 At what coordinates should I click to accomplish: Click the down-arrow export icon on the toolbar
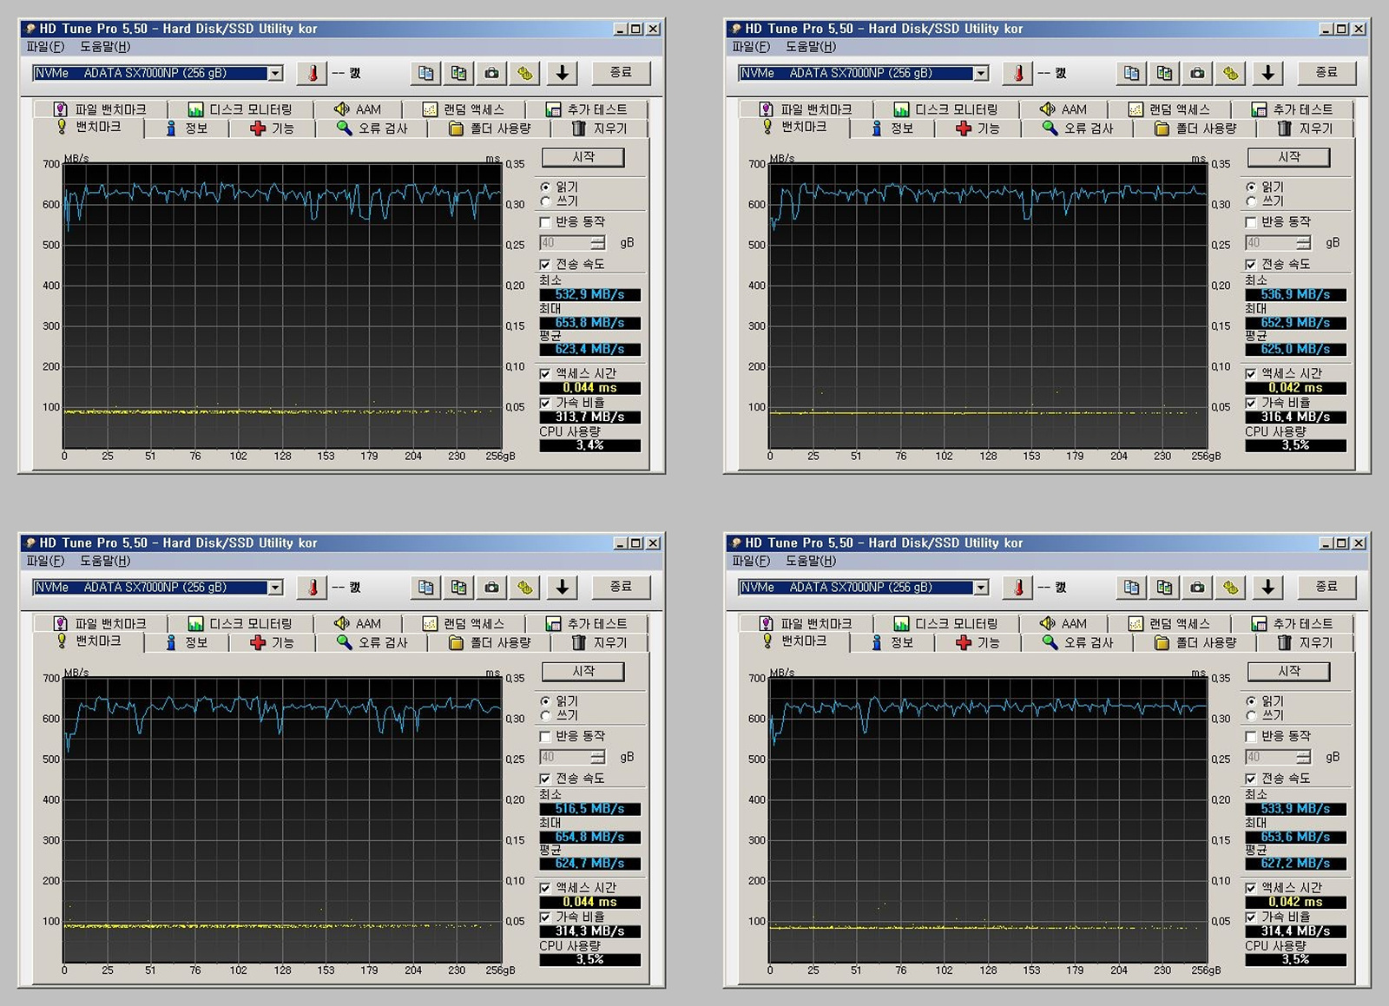(x=563, y=73)
